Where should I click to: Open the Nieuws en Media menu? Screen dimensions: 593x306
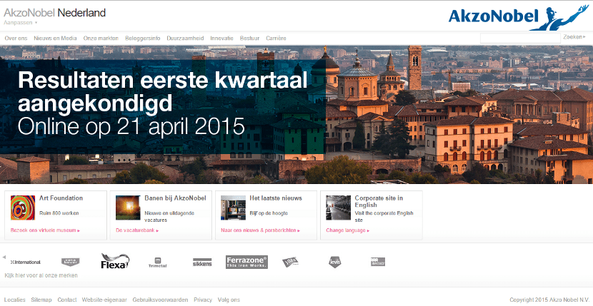[x=55, y=38]
